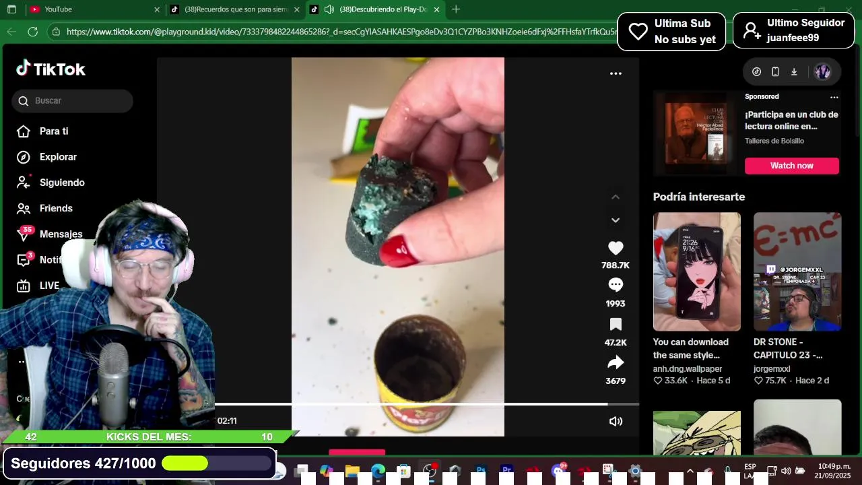Open anh.dng.wallpaper profile link
The image size is (862, 485).
click(x=688, y=368)
